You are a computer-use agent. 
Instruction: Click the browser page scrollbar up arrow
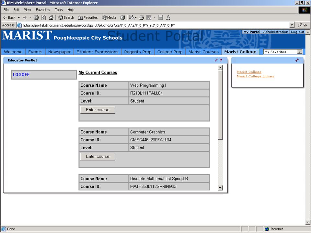(x=308, y=32)
